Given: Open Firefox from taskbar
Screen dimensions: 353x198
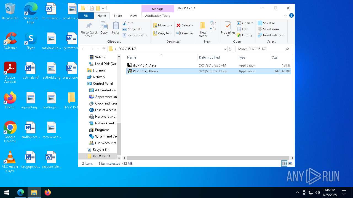Looking at the screenshot, I should [x=48, y=193].
